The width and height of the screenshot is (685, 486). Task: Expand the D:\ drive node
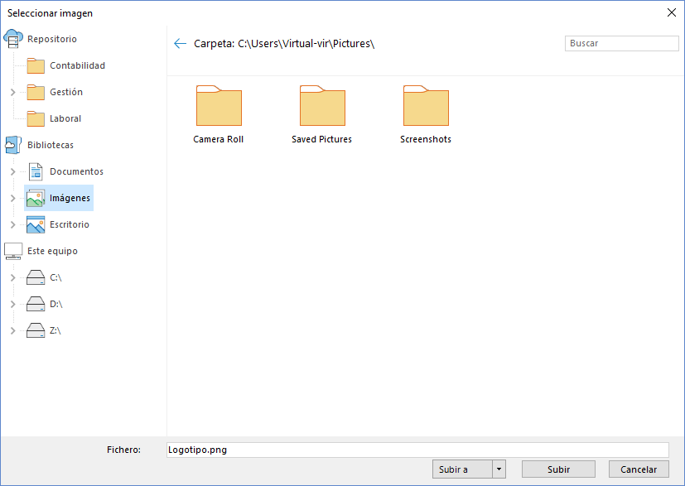tap(12, 305)
